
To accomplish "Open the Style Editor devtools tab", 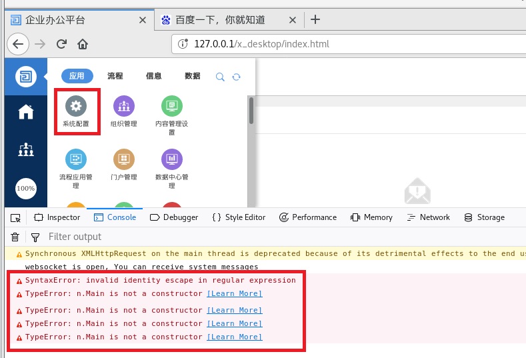I will click(x=239, y=217).
